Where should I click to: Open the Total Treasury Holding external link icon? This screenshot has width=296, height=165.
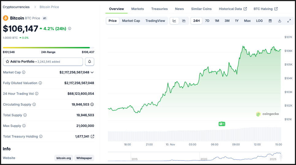(93, 137)
